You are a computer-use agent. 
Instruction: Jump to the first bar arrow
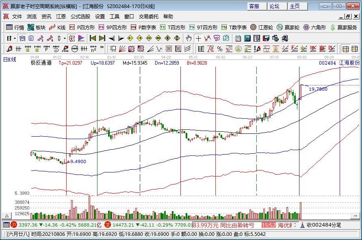pos(93,38)
